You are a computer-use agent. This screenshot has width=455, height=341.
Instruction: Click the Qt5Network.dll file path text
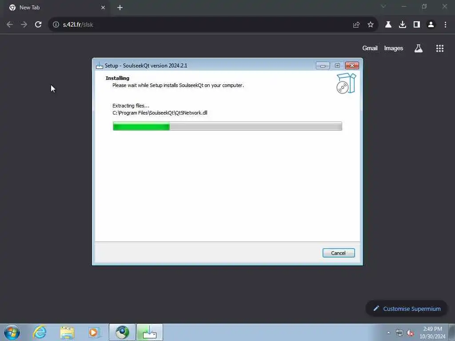point(160,113)
